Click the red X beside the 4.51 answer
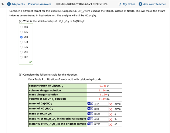Viewport: 170px width, 133px height. (x=110, y=119)
